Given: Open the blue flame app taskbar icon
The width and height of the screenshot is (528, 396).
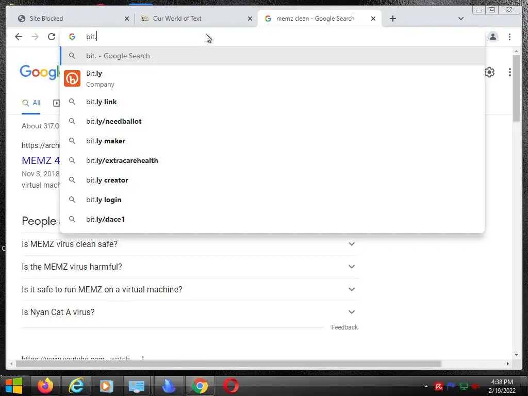Looking at the screenshot, I should pos(169,386).
